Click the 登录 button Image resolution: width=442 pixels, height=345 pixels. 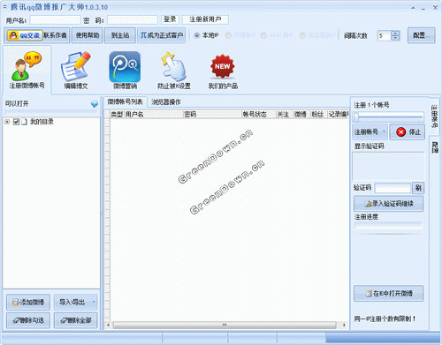click(170, 19)
